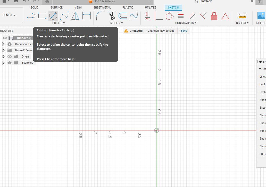Screen dimensions: 266x187
Task: Toggle visibility of the Unsaved component
Action: (5, 38)
